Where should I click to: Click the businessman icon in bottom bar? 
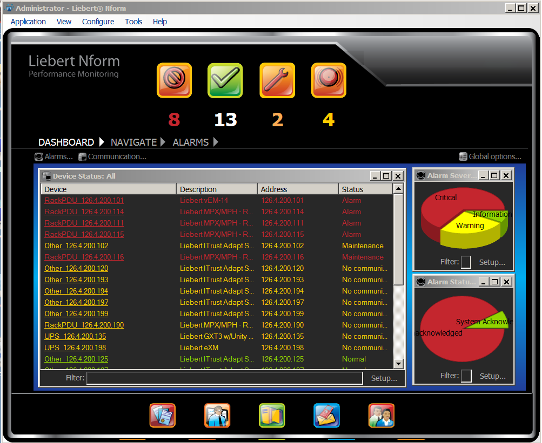click(217, 415)
